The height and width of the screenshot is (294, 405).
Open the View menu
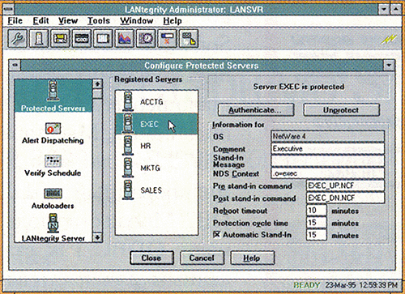[x=68, y=21]
